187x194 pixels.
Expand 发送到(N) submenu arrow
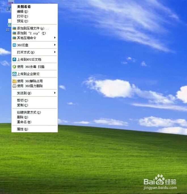[55, 93]
